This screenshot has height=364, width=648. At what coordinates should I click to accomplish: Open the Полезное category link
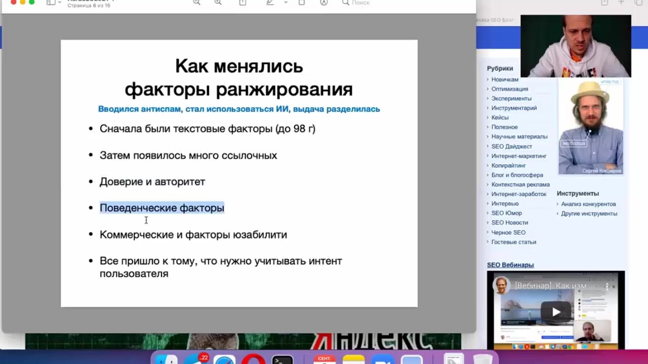[504, 127]
